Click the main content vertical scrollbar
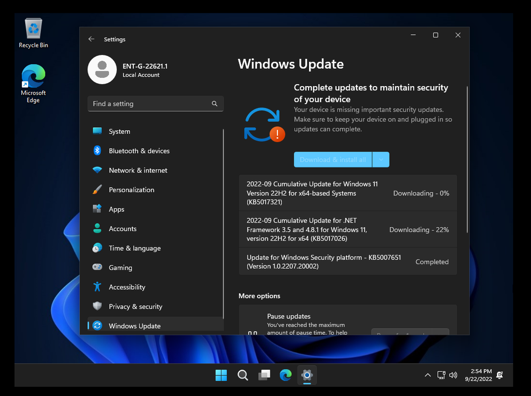The image size is (531, 396). tap(467, 159)
